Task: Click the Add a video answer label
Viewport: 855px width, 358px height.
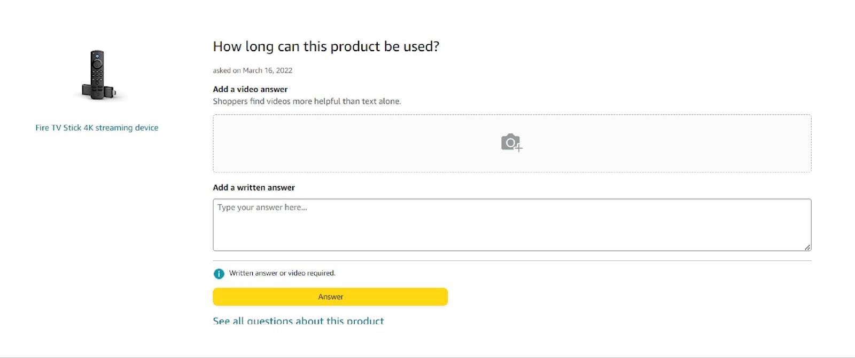Action: coord(250,89)
